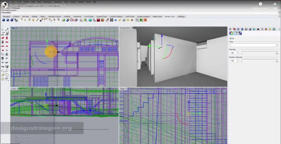Select the blue sphere material properties button
The height and width of the screenshot is (144, 281).
tap(240, 33)
